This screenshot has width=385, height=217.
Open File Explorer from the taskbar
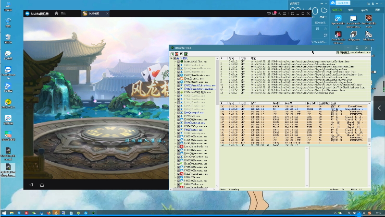[12, 213]
